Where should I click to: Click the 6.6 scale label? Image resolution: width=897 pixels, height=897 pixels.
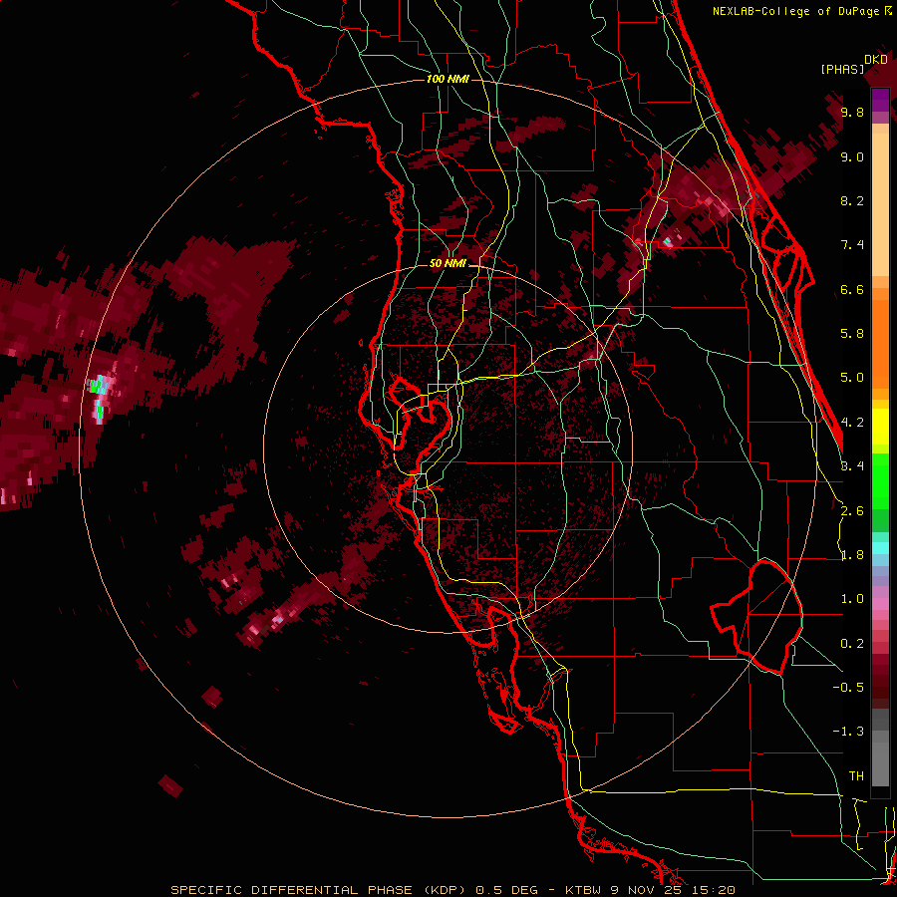852,289
